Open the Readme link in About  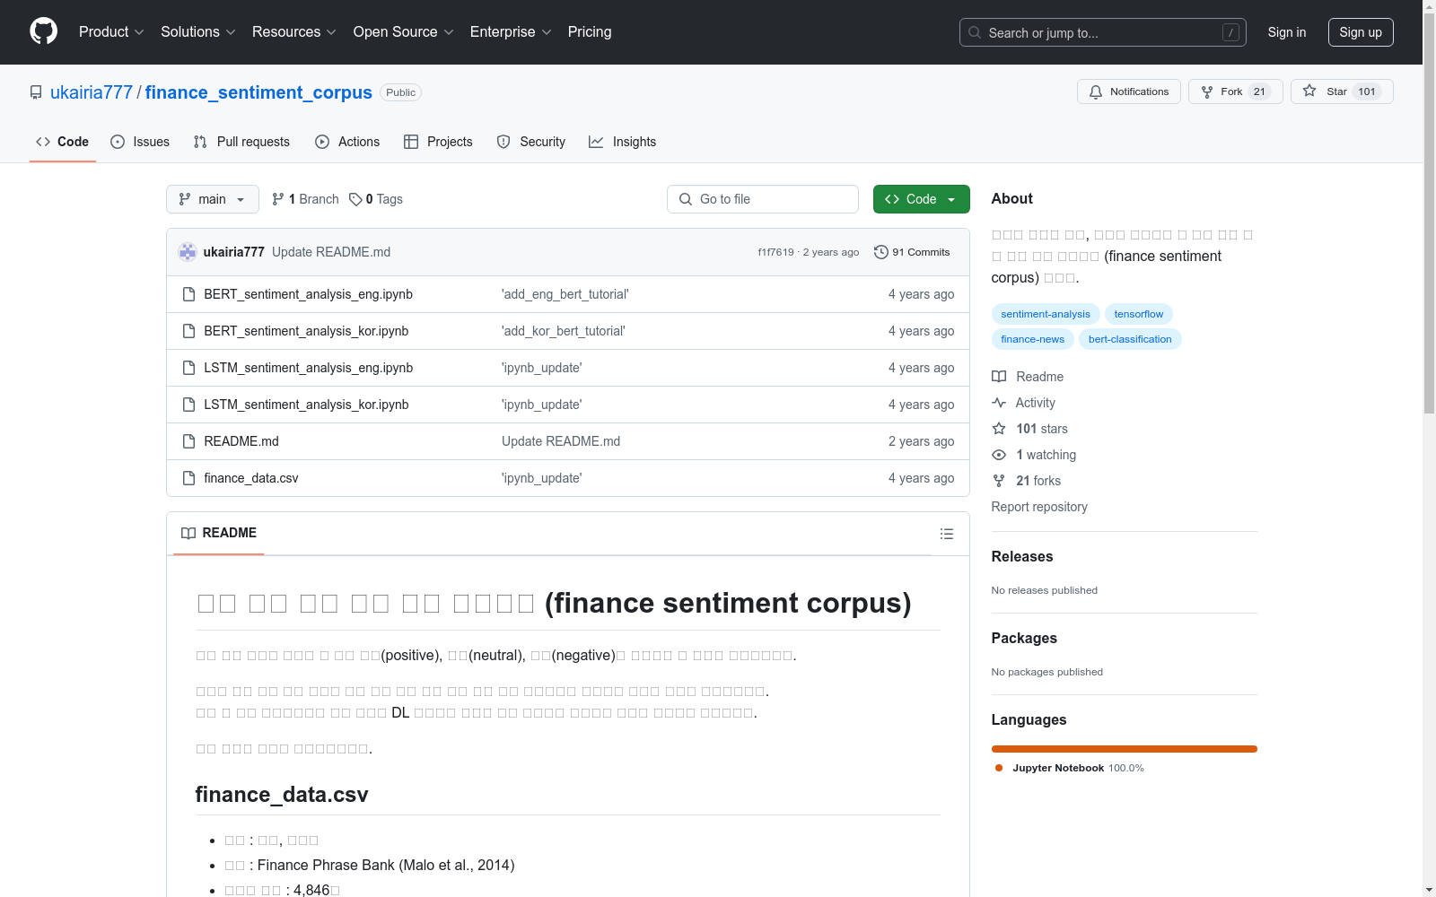(x=1028, y=377)
